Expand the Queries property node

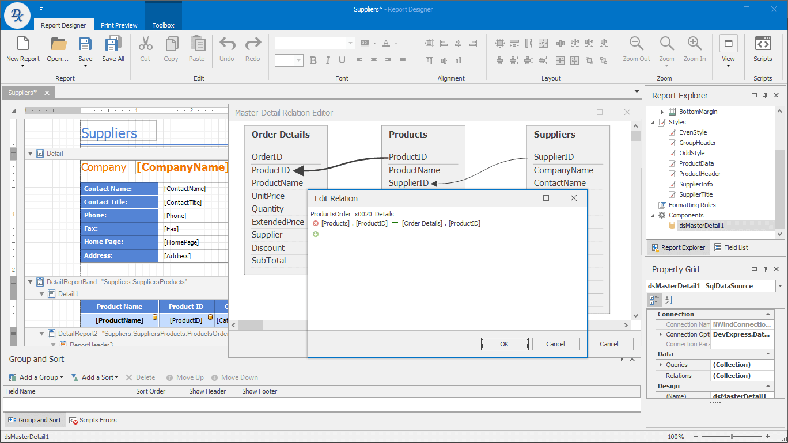tap(660, 365)
